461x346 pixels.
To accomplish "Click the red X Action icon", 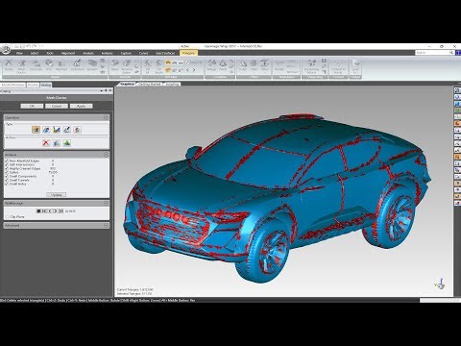I will tap(46, 143).
